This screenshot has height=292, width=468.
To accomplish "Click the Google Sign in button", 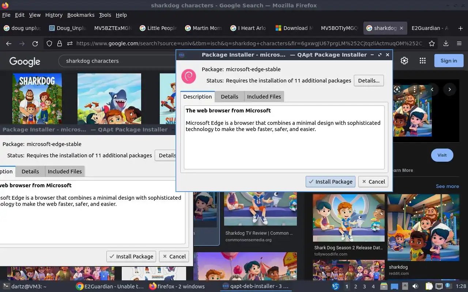I will click(449, 61).
